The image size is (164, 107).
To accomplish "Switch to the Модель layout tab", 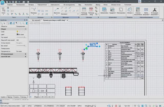I will pos(37,97).
